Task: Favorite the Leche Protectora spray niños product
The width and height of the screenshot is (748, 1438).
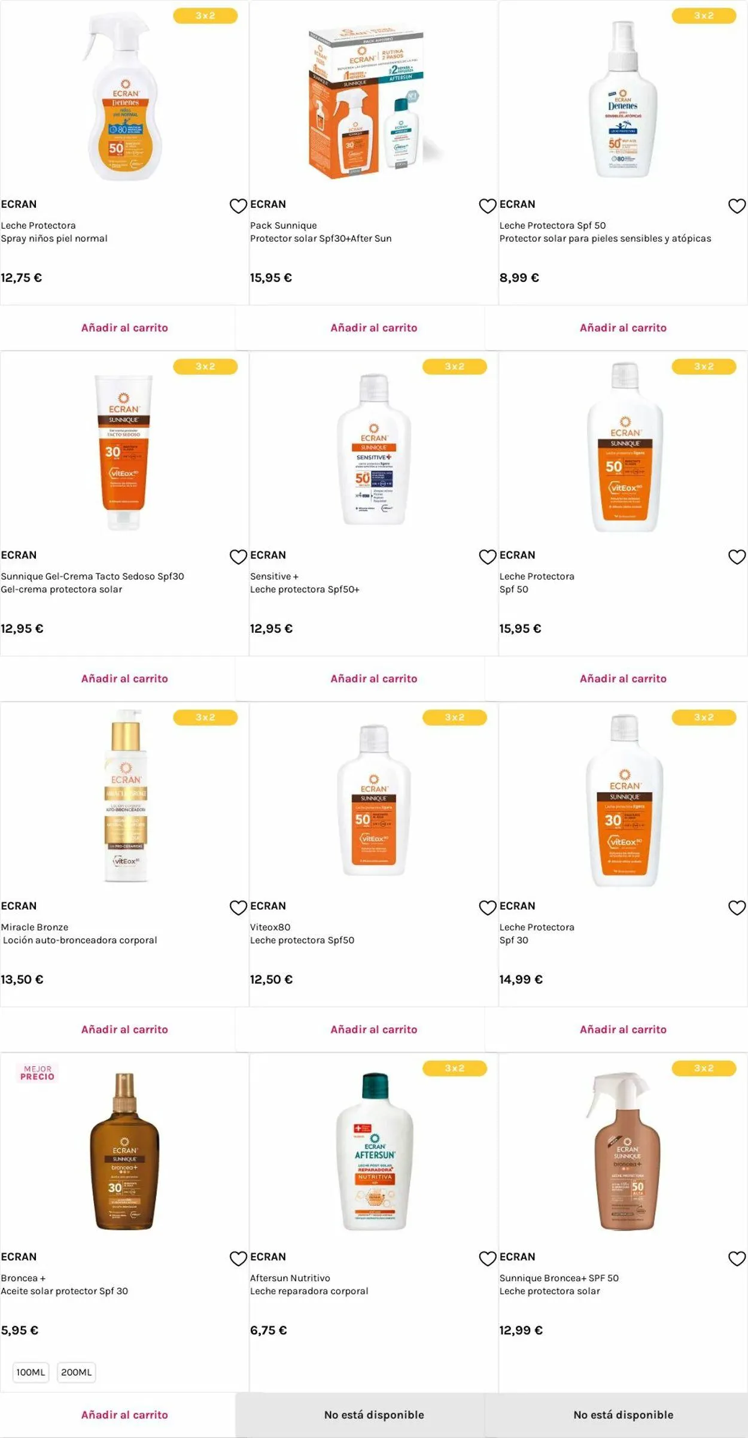Action: pos(238,206)
